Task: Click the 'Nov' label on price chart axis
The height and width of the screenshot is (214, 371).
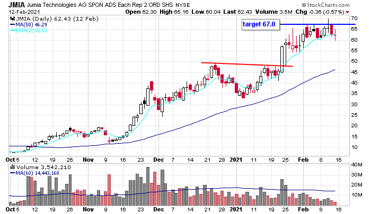Action: pos(88,160)
